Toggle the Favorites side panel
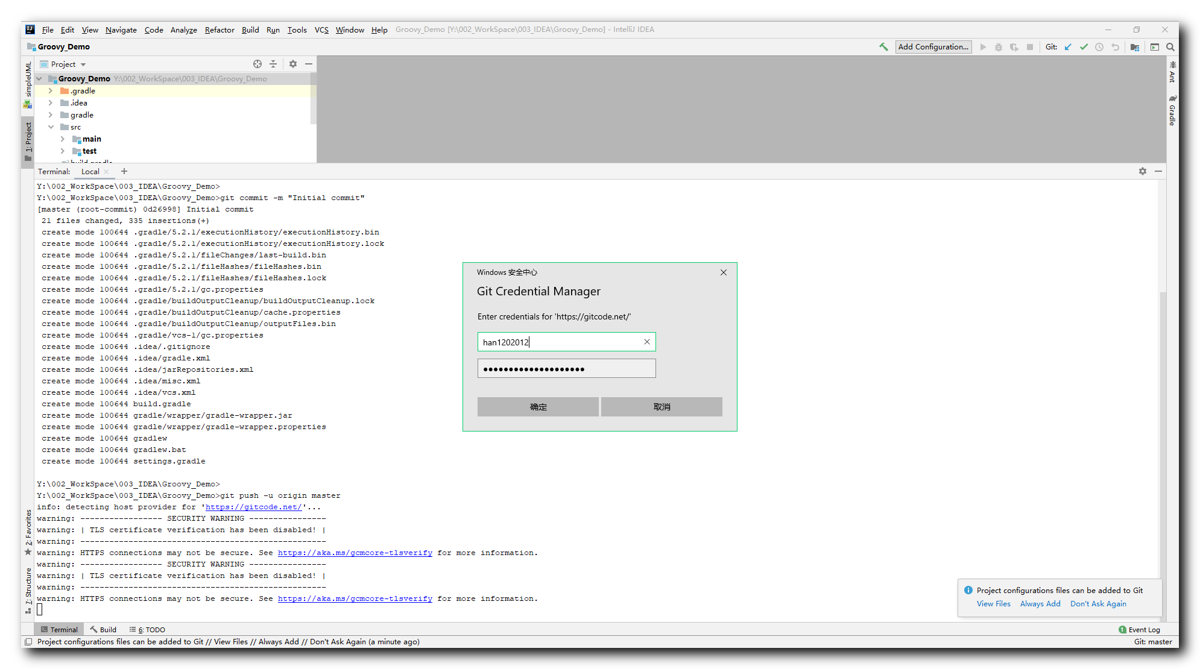 pyautogui.click(x=28, y=532)
